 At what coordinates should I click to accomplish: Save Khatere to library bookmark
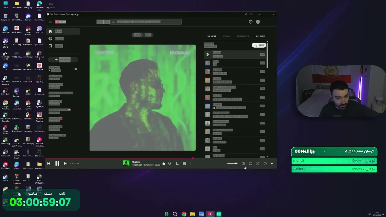click(x=178, y=163)
